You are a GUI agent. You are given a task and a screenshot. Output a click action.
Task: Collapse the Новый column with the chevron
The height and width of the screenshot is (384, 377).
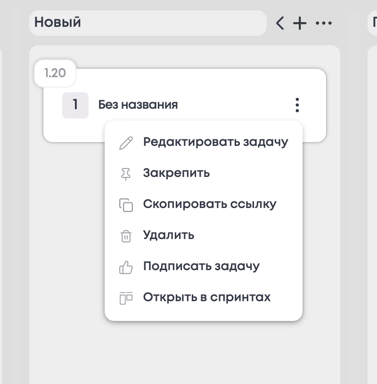pyautogui.click(x=280, y=23)
